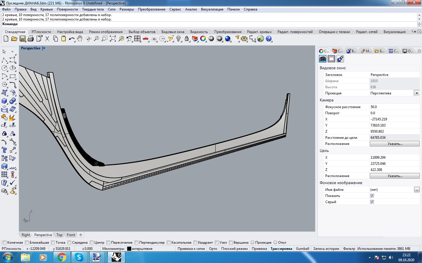Add a new viewport tab with plus icon
This screenshot has width=422, height=263.
coord(81,235)
